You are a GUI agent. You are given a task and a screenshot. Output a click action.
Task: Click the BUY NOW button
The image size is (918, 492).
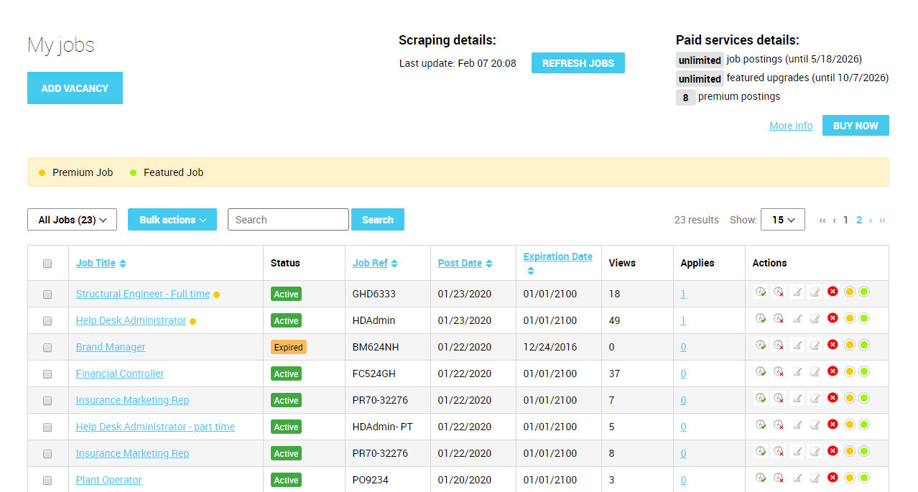click(856, 126)
